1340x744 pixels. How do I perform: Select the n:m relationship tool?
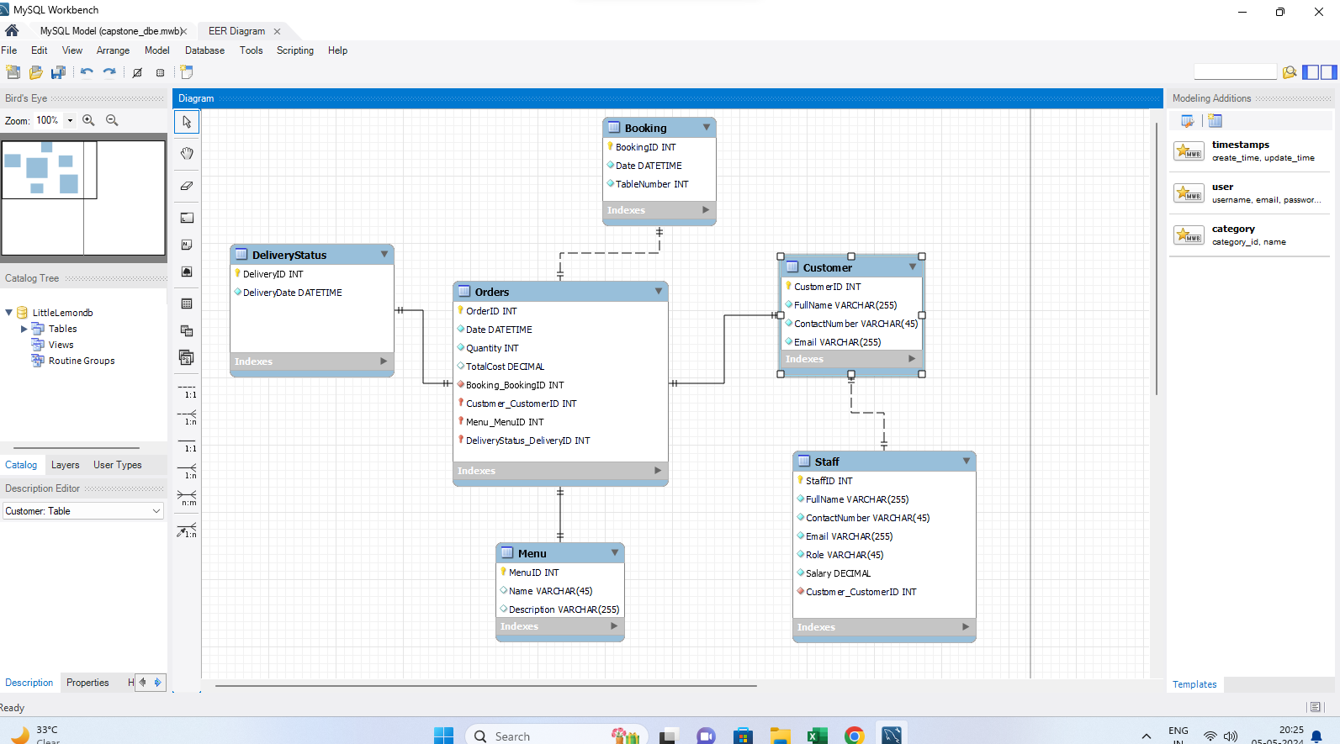click(x=187, y=498)
